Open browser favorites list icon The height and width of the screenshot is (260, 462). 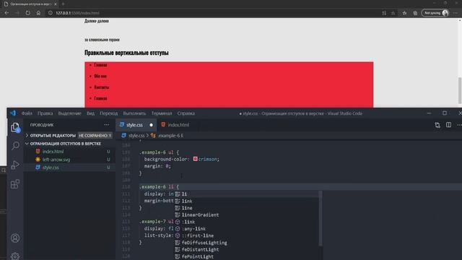pyautogui.click(x=404, y=13)
